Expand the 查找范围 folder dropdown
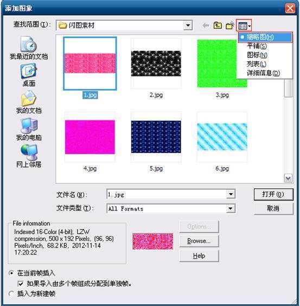The height and width of the screenshot is (306, 300). (188, 25)
